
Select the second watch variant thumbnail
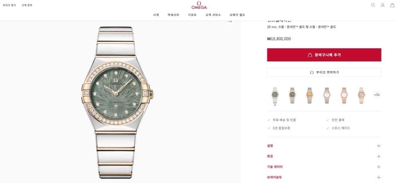tap(292, 95)
